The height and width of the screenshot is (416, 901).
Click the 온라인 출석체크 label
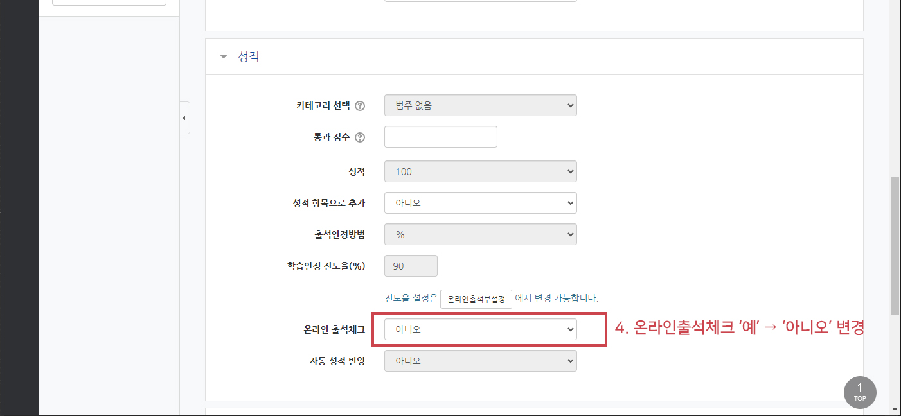tap(334, 329)
